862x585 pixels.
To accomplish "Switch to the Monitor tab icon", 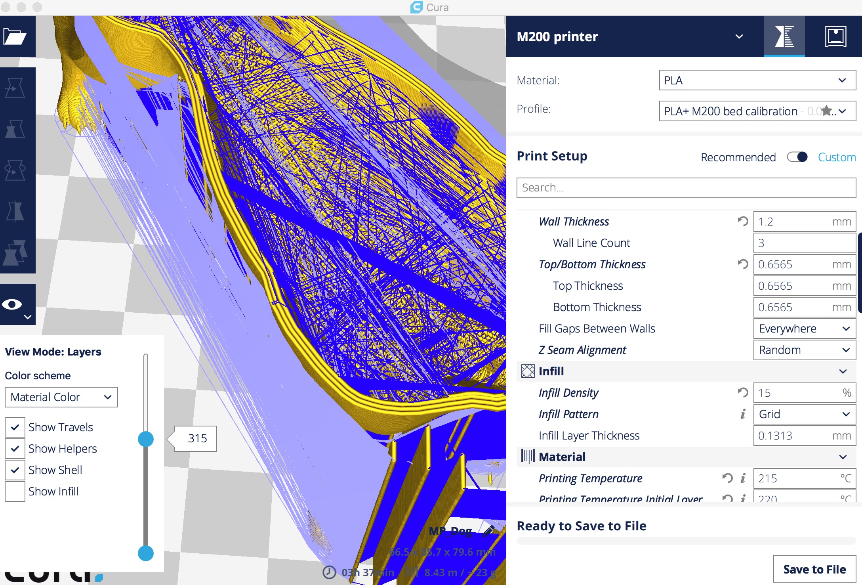I will (x=836, y=37).
